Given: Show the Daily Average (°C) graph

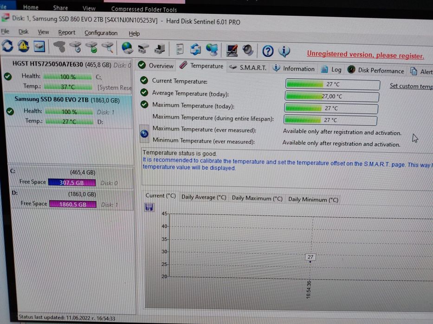Looking at the screenshot, I should [x=204, y=197].
